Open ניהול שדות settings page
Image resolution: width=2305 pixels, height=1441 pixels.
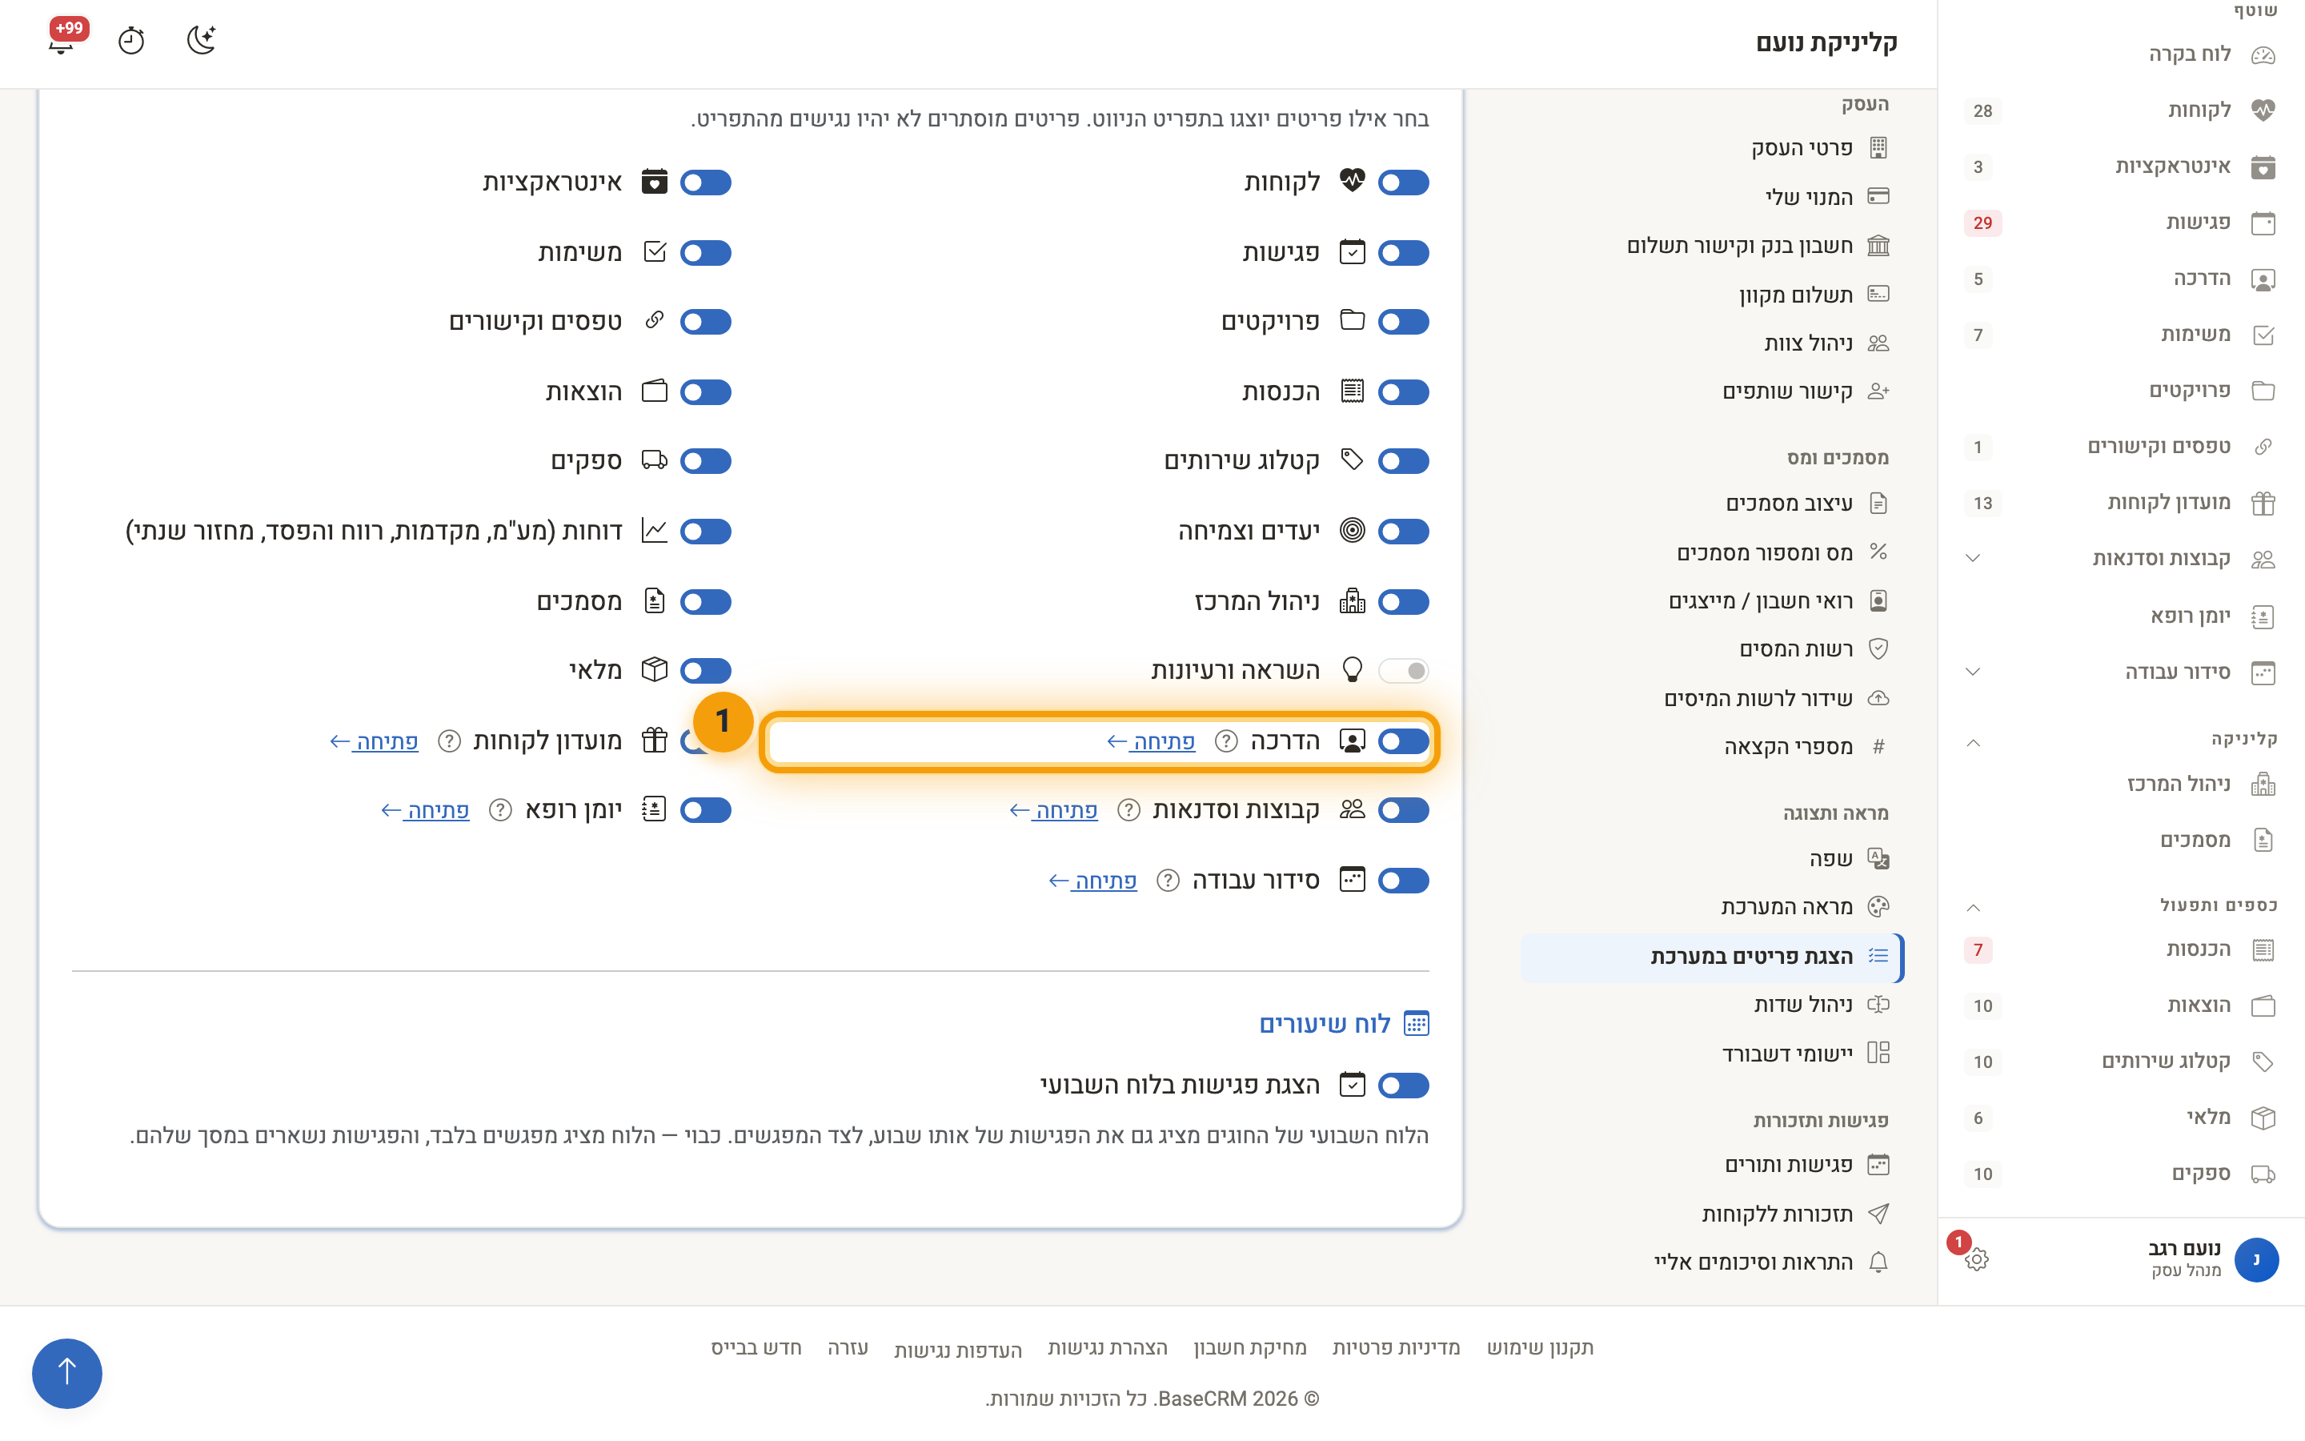[x=1713, y=1005]
